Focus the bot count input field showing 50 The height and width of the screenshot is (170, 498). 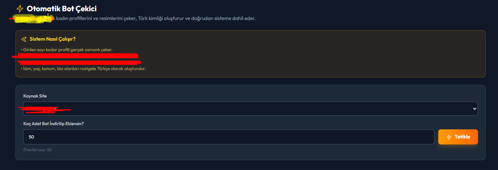point(229,137)
